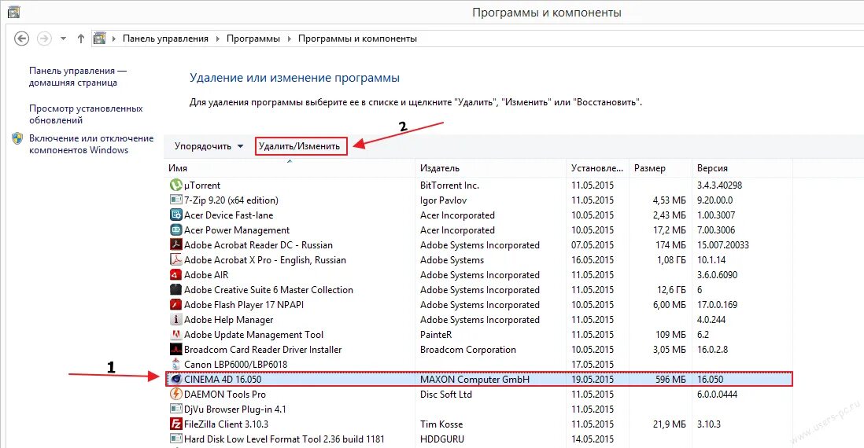Click publisher HDDGURU

(442, 439)
